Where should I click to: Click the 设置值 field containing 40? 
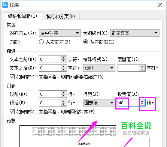coord(129,103)
